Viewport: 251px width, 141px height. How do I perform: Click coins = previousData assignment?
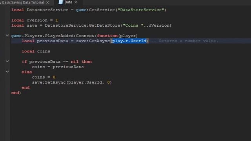[58, 67]
